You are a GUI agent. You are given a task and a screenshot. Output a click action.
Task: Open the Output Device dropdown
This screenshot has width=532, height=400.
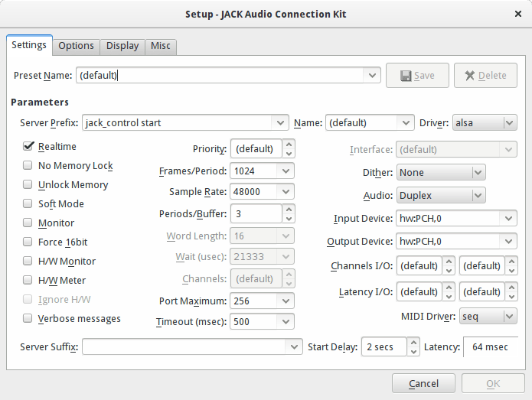point(508,242)
